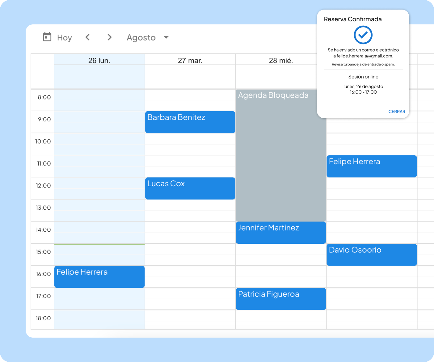
Task: Click CERRAR to close the confirmation popup
Action: 397,112
